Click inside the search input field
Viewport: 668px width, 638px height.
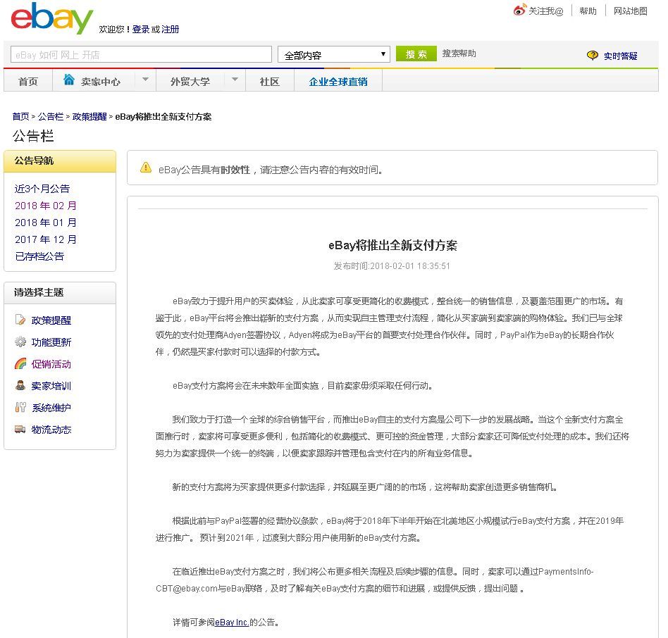point(141,54)
